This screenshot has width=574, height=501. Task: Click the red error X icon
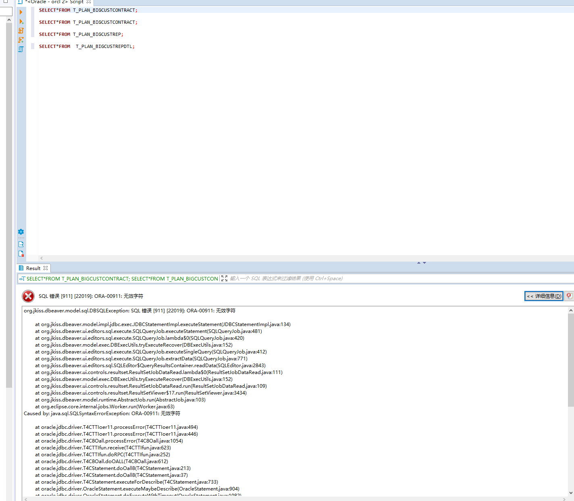point(28,296)
